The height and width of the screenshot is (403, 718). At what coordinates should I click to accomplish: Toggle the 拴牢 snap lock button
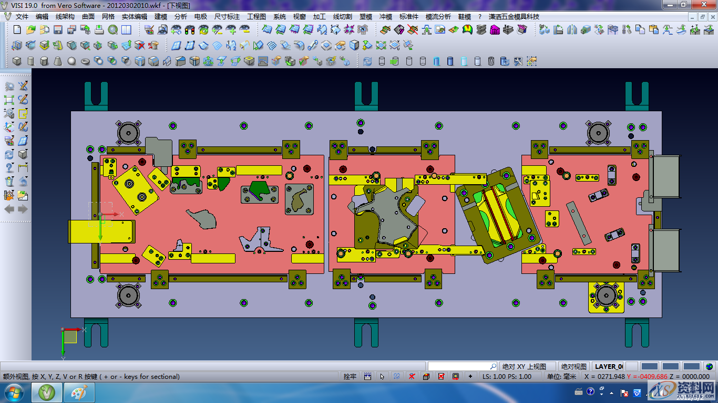tap(350, 376)
